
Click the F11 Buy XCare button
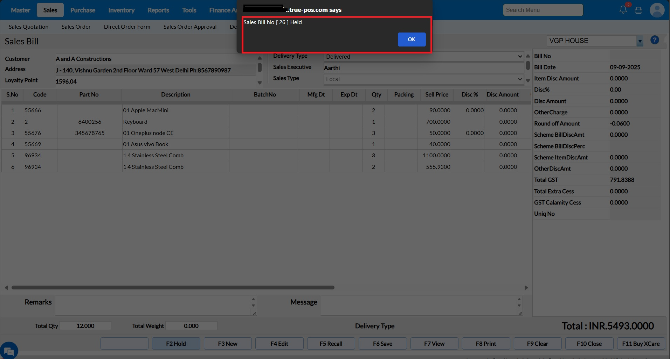[x=641, y=344]
